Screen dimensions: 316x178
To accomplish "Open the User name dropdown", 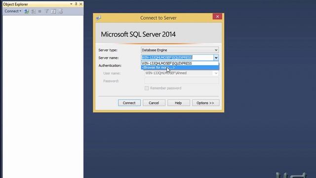I will click(x=216, y=73).
